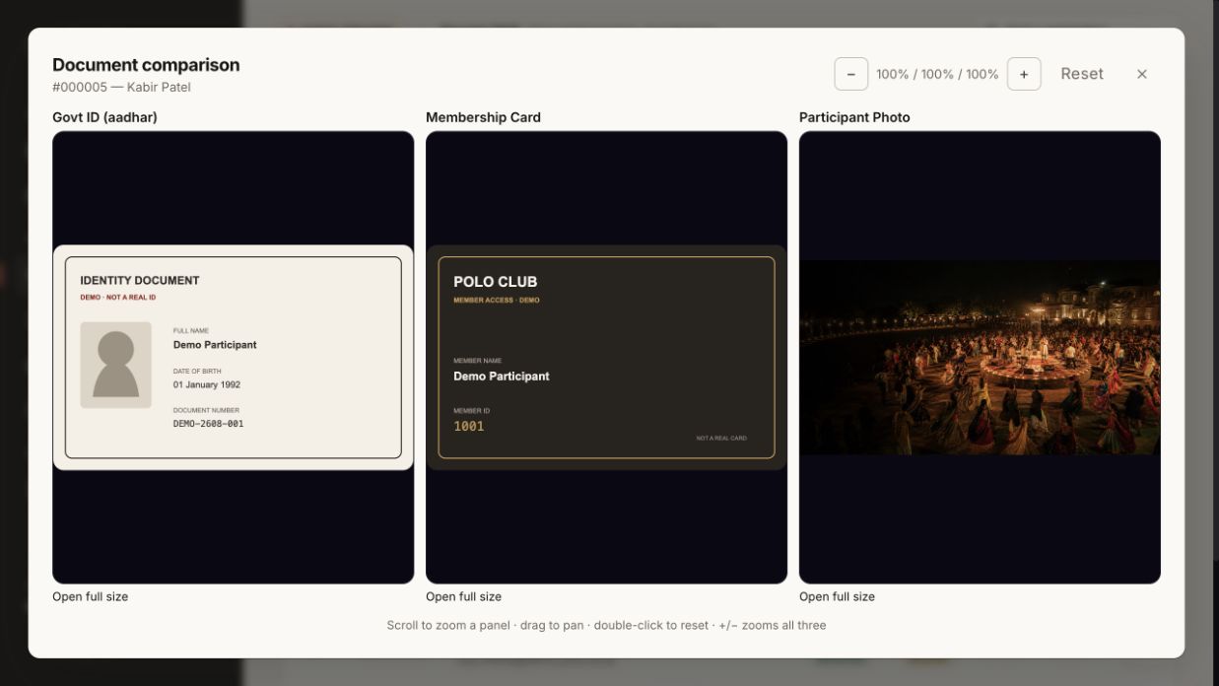Click the zoom instructions hint text
This screenshot has width=1219, height=686.
tap(606, 625)
